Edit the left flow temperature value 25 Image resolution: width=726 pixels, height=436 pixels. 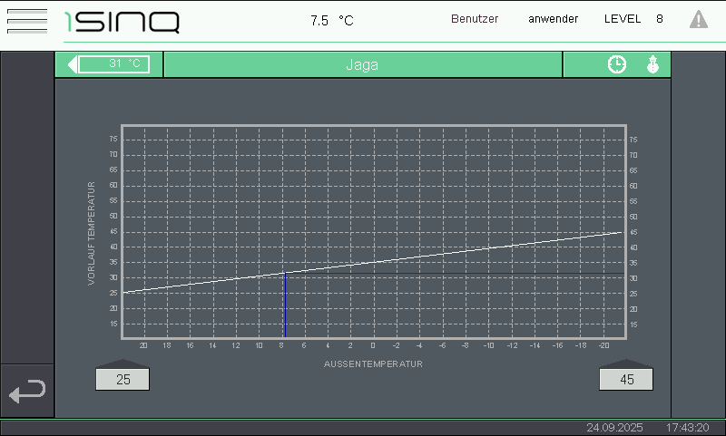click(x=123, y=380)
